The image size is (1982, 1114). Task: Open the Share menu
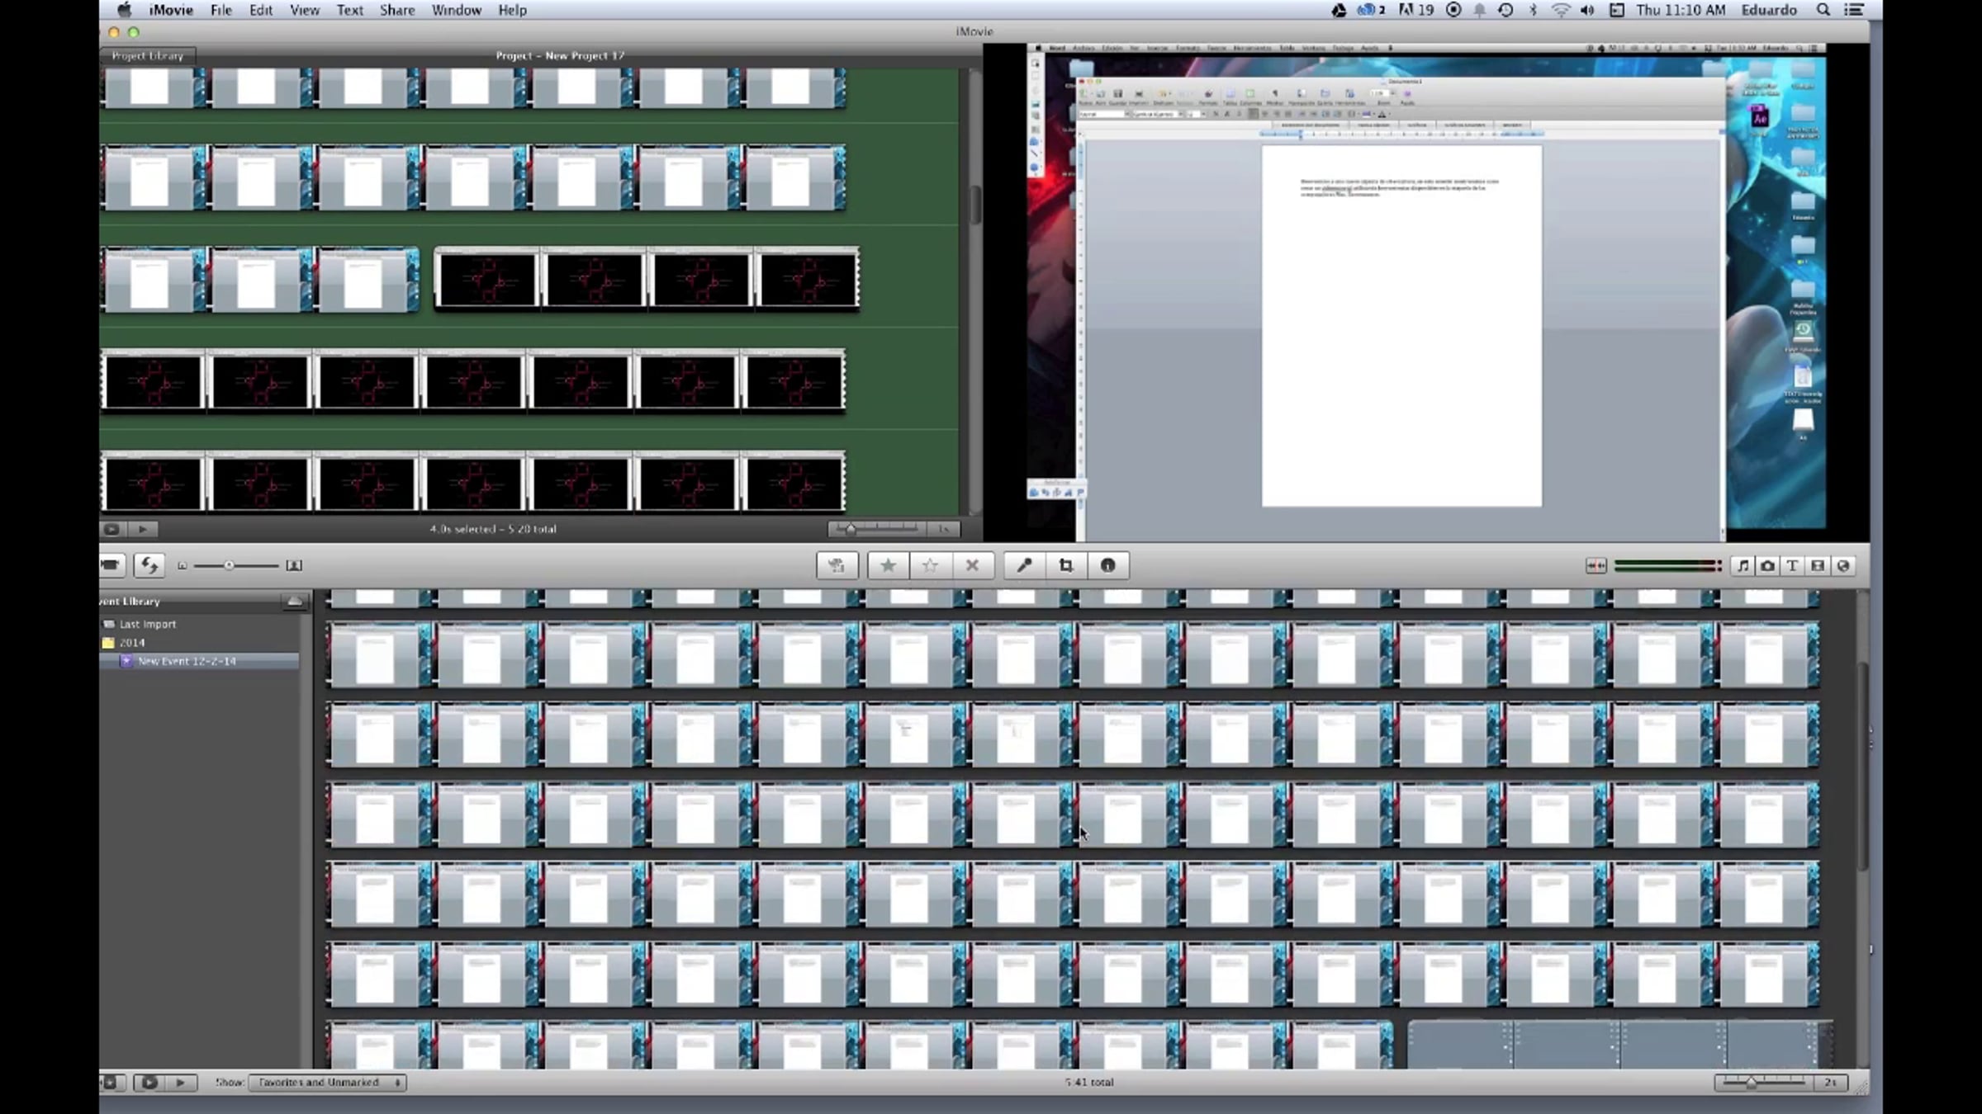coord(397,10)
